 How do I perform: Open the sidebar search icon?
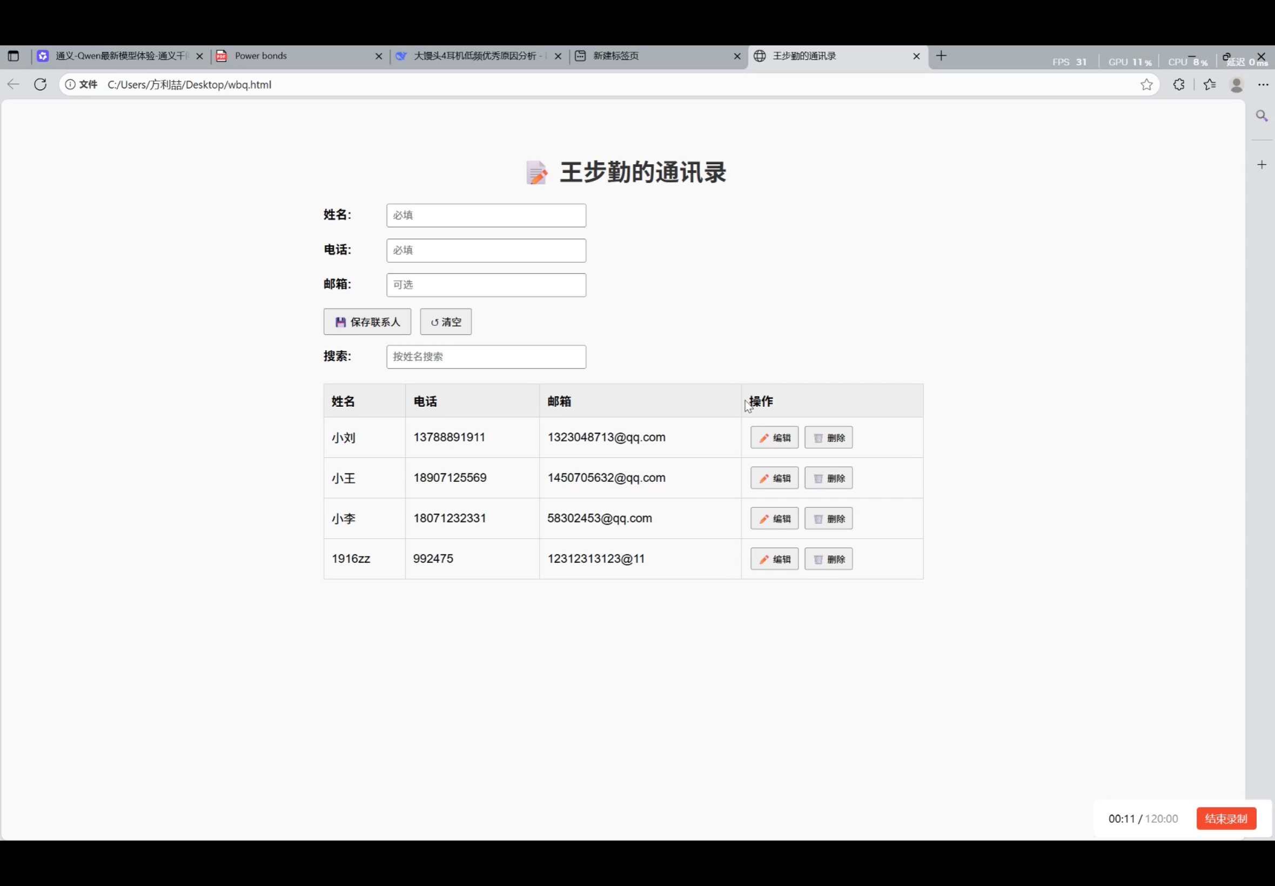pyautogui.click(x=1261, y=116)
